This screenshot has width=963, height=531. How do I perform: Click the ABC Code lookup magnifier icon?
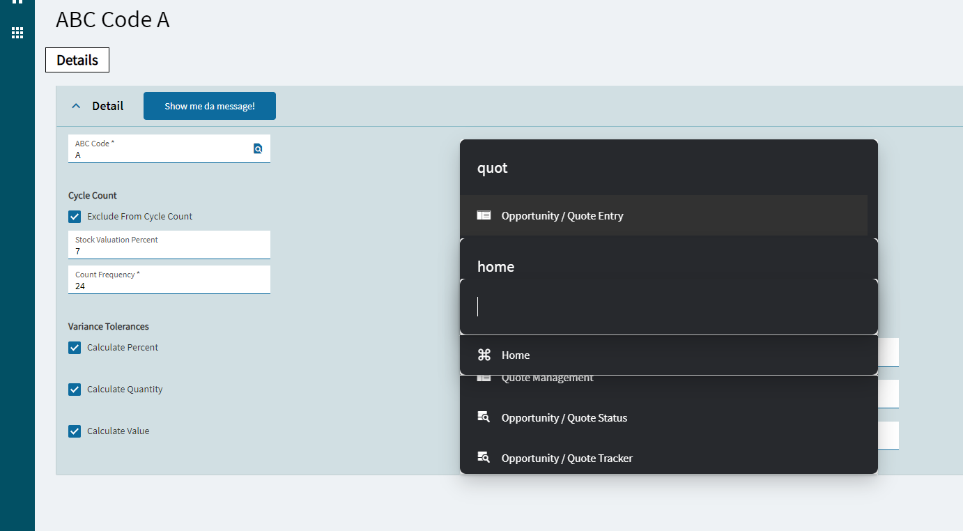pos(257,148)
